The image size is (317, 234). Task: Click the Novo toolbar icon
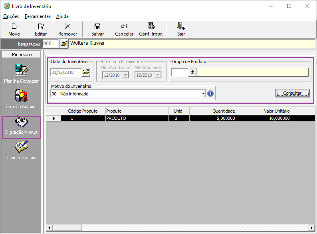[x=14, y=26]
